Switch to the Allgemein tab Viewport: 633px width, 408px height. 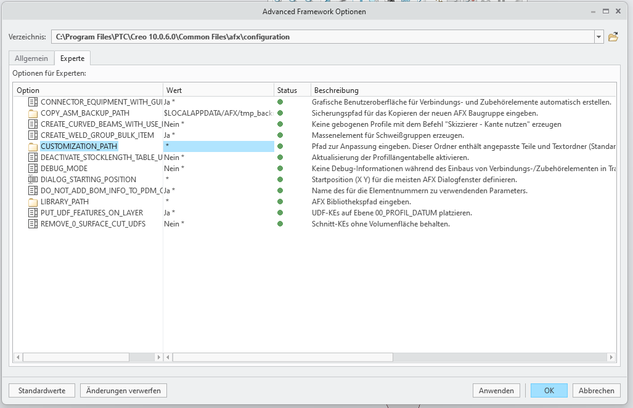31,58
